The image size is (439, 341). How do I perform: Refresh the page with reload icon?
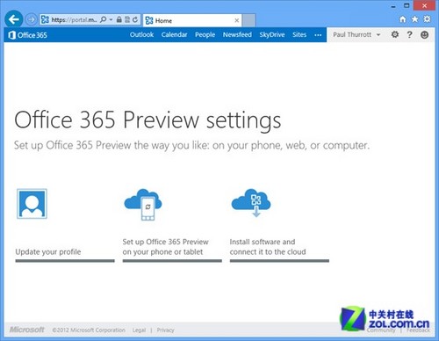(x=135, y=19)
